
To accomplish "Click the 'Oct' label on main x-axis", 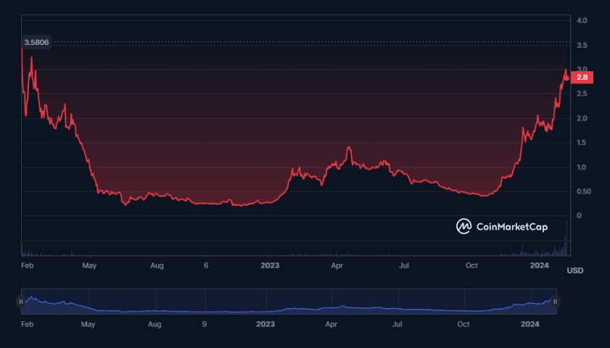I will tap(471, 265).
